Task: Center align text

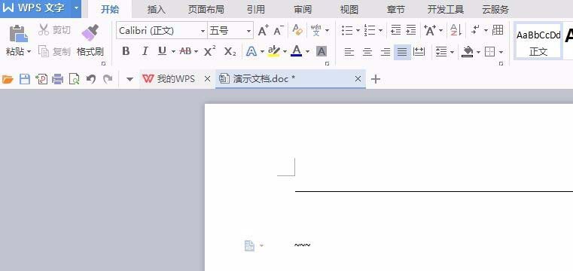Action: coord(367,52)
